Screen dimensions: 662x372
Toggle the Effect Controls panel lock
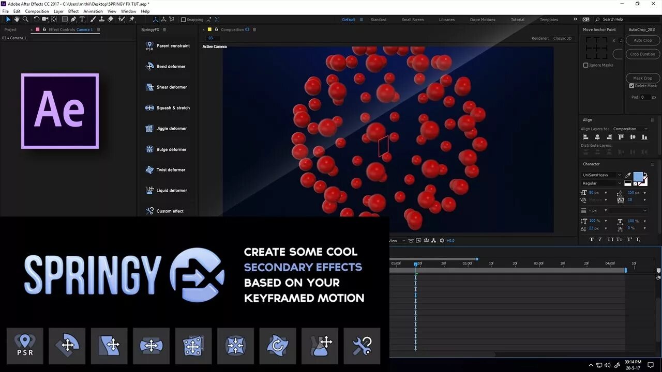tap(44, 29)
